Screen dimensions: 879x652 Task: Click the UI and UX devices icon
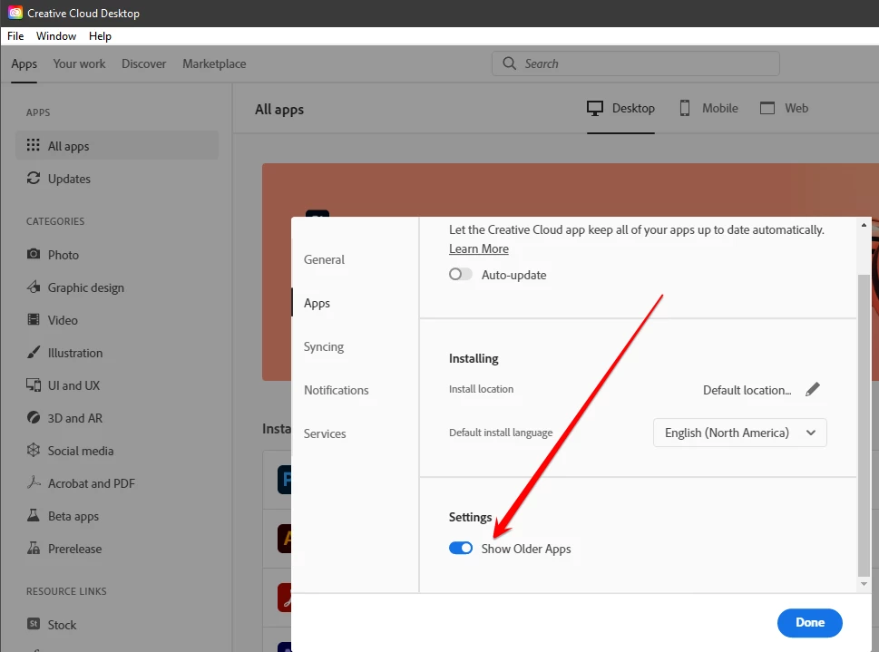[33, 385]
